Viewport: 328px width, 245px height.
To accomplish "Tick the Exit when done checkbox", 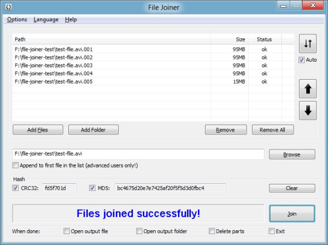I will tap(272, 231).
